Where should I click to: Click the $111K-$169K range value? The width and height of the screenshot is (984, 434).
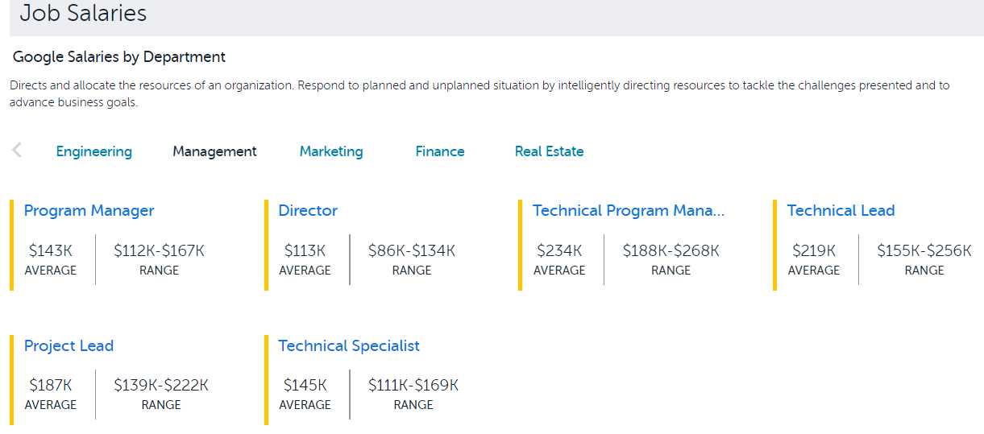click(x=413, y=386)
